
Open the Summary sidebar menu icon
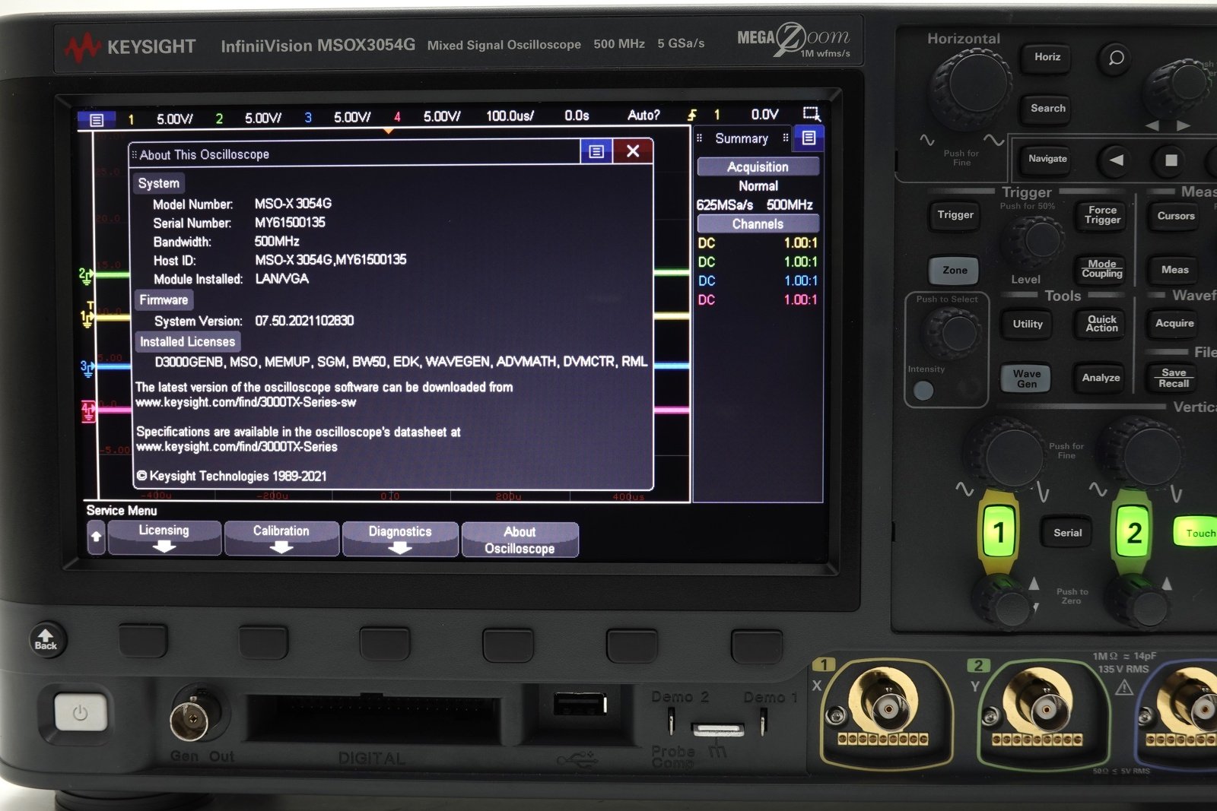click(809, 138)
